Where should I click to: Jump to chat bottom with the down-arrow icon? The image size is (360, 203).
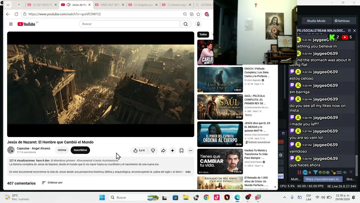click(x=351, y=172)
